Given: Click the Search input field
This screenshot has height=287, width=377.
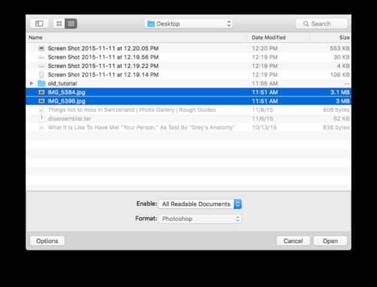Looking at the screenshot, I should [x=322, y=24].
